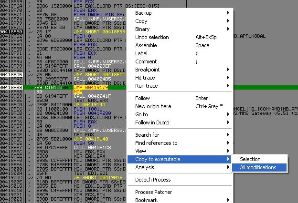Select PUSH 10011 instruction

tap(88, 109)
